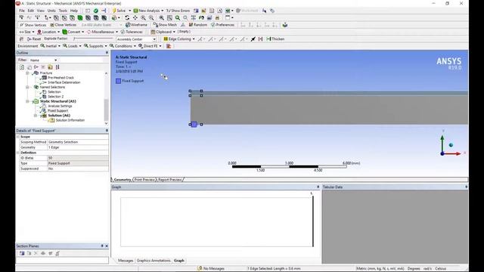Screen dimensions: 484x272
Task: Click the New Section Plane icon
Action: point(22,253)
